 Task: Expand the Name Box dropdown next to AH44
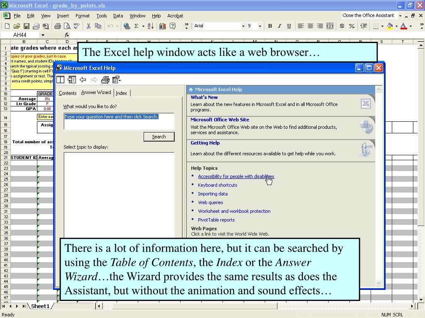(43, 35)
